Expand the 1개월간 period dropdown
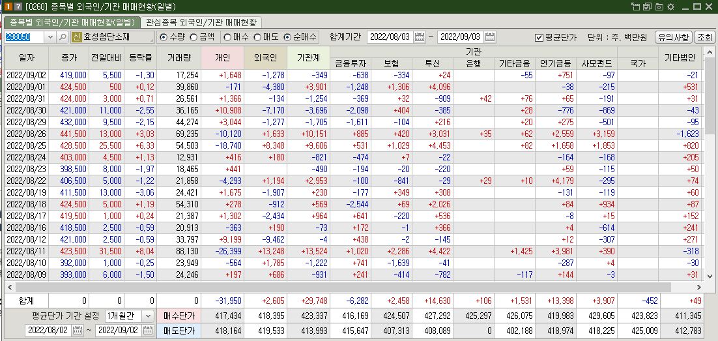The height and width of the screenshot is (341, 718). click(x=147, y=316)
